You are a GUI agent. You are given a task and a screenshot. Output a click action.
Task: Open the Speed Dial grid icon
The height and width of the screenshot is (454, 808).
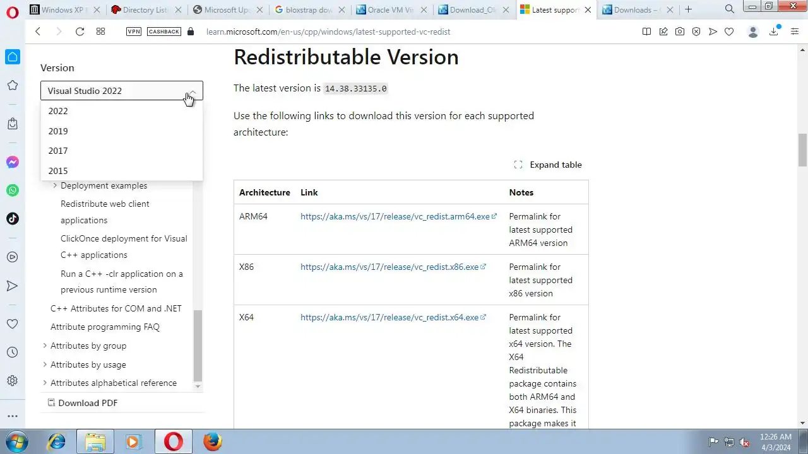coord(100,32)
